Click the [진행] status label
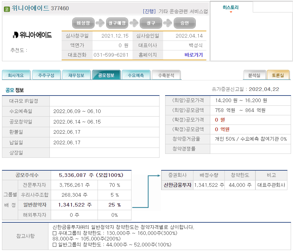 (149, 11)
